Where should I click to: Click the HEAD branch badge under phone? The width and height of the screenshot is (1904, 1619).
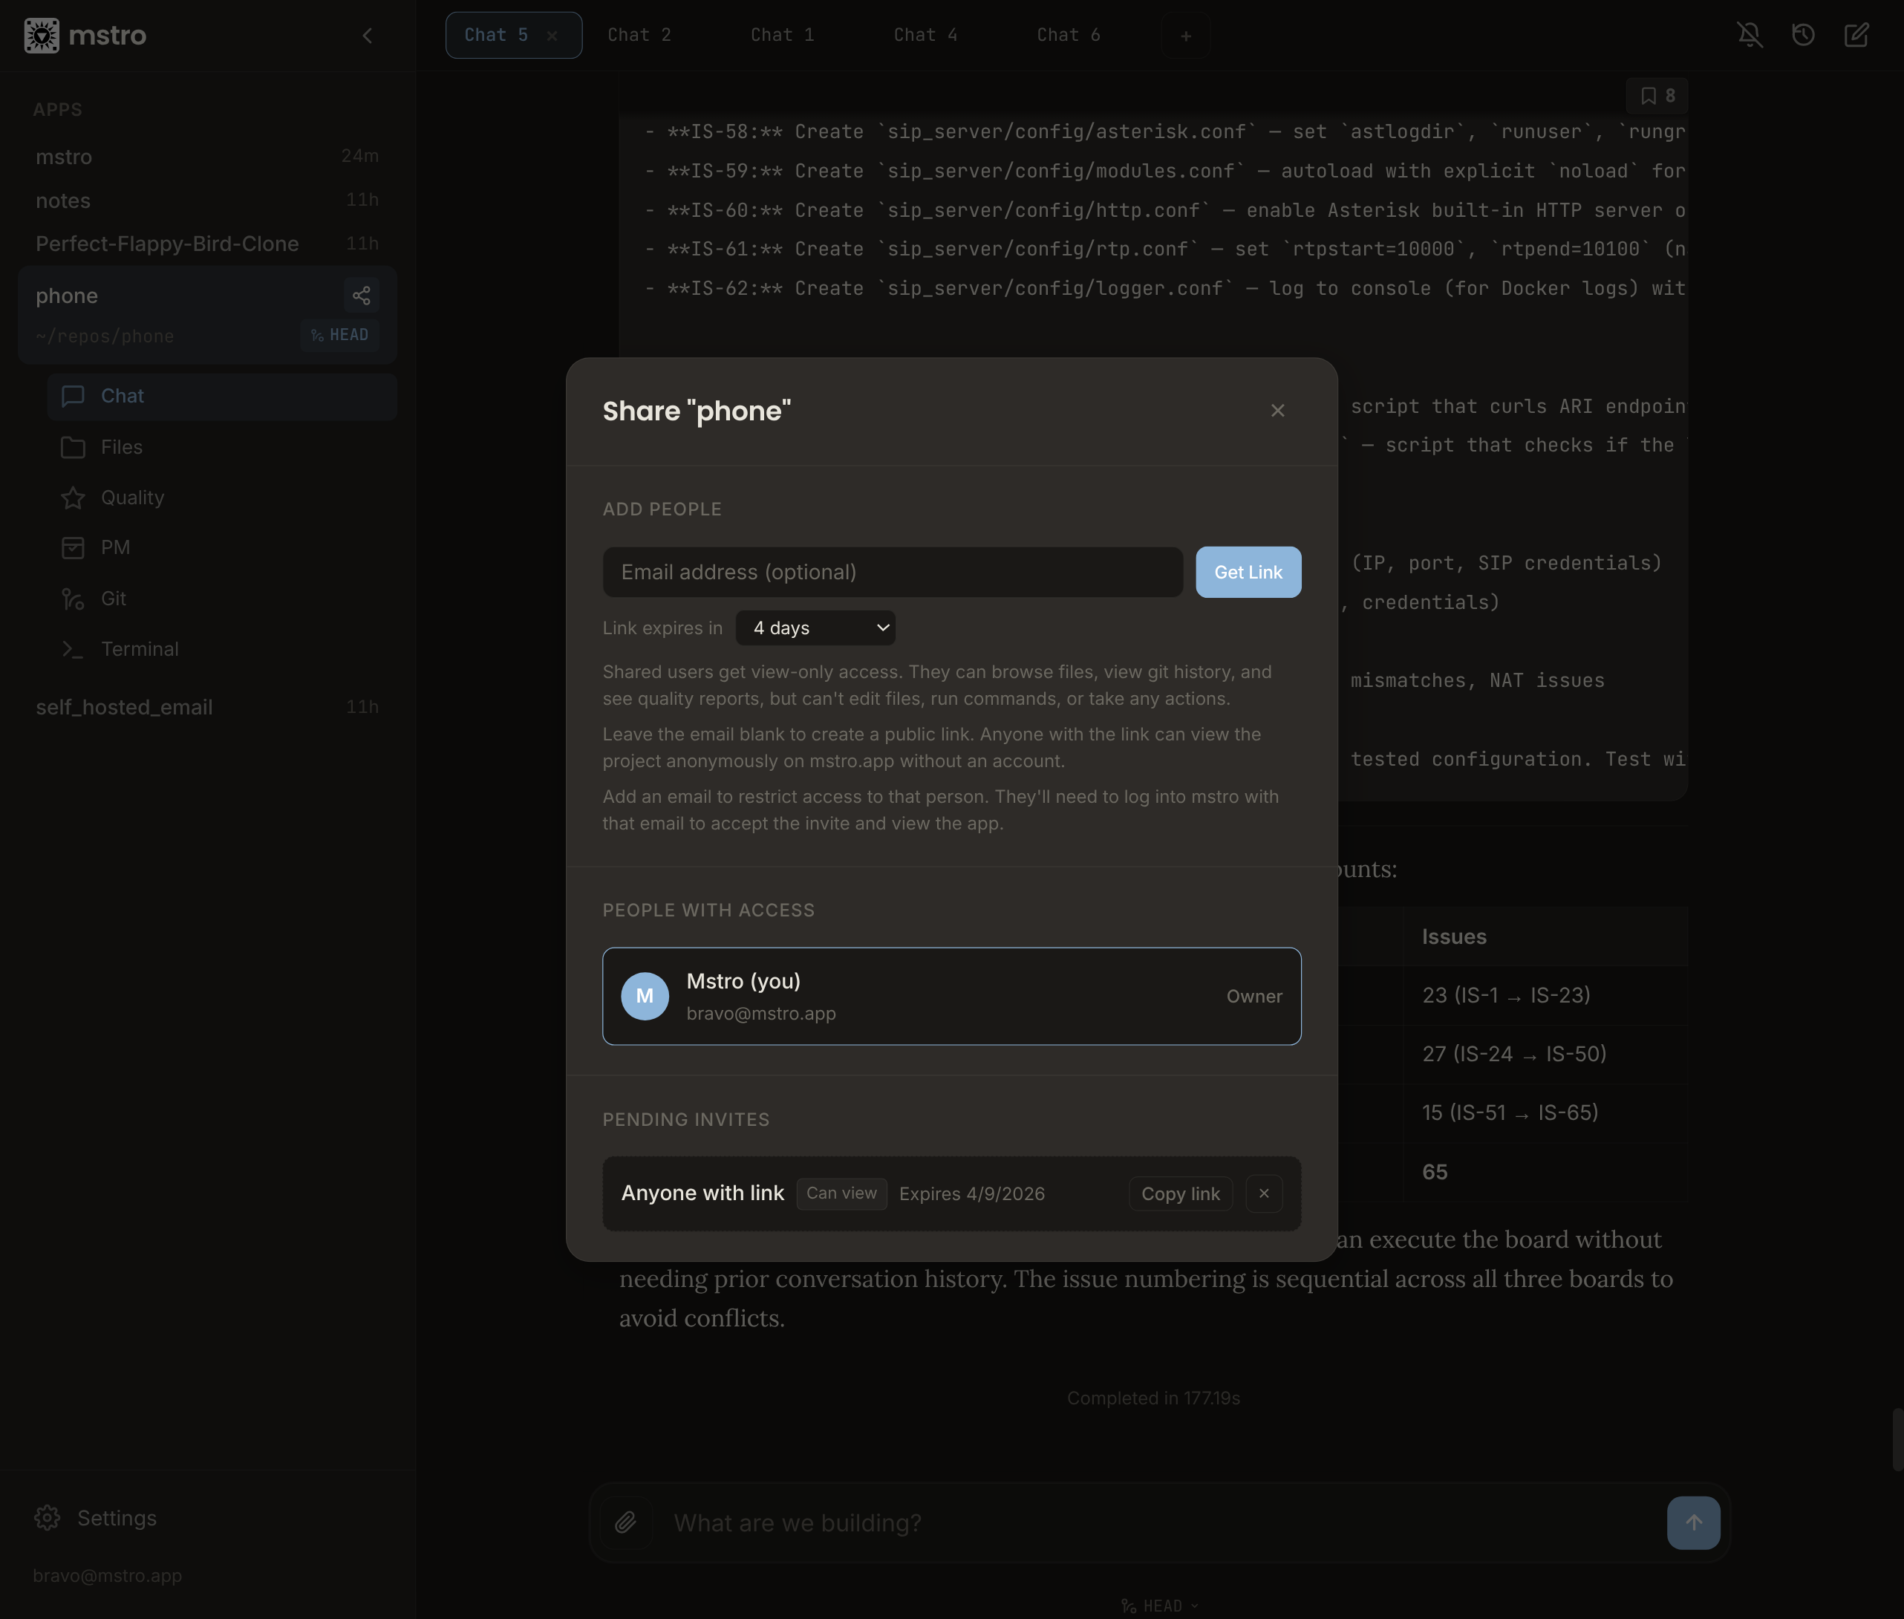coord(339,335)
